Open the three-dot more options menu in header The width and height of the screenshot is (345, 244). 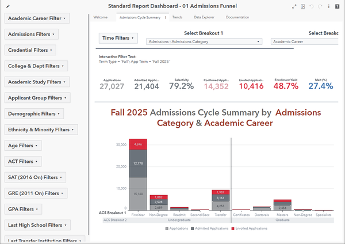click(x=329, y=6)
